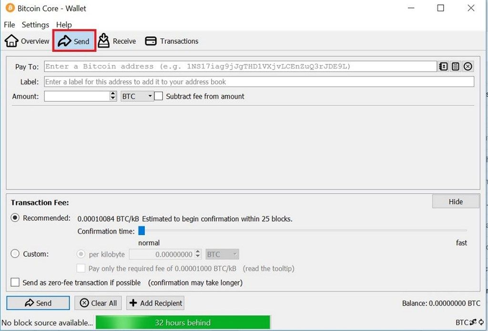Open the custom fee BTC unit dropdown
The image size is (488, 331).
click(222, 254)
